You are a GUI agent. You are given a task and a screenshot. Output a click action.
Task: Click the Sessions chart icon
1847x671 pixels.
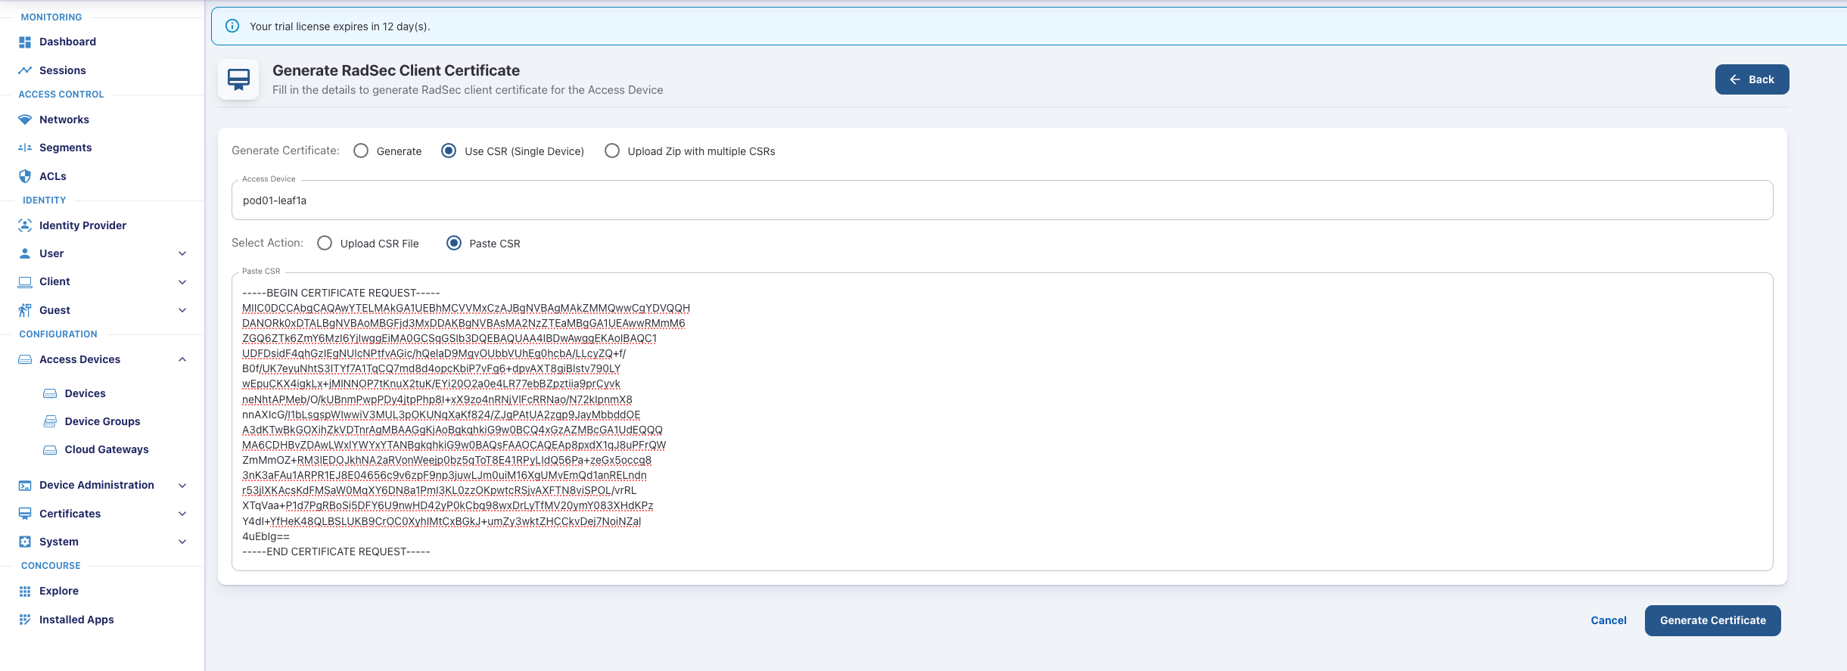pos(25,70)
